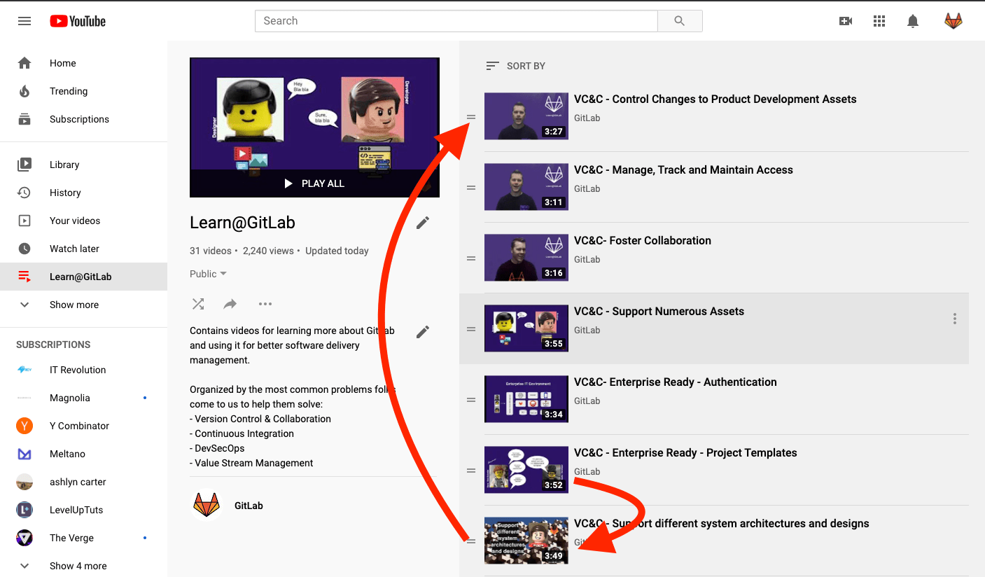Click Play All on playlist cover
The image size is (985, 577).
(314, 183)
